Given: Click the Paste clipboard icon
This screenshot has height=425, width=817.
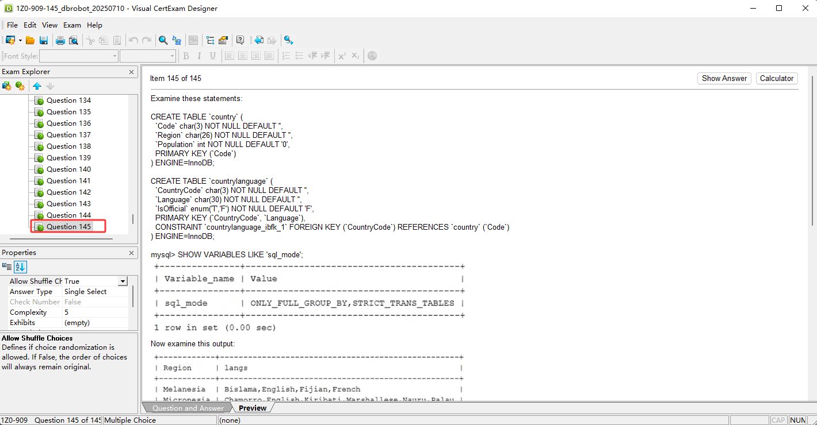Looking at the screenshot, I should point(117,40).
